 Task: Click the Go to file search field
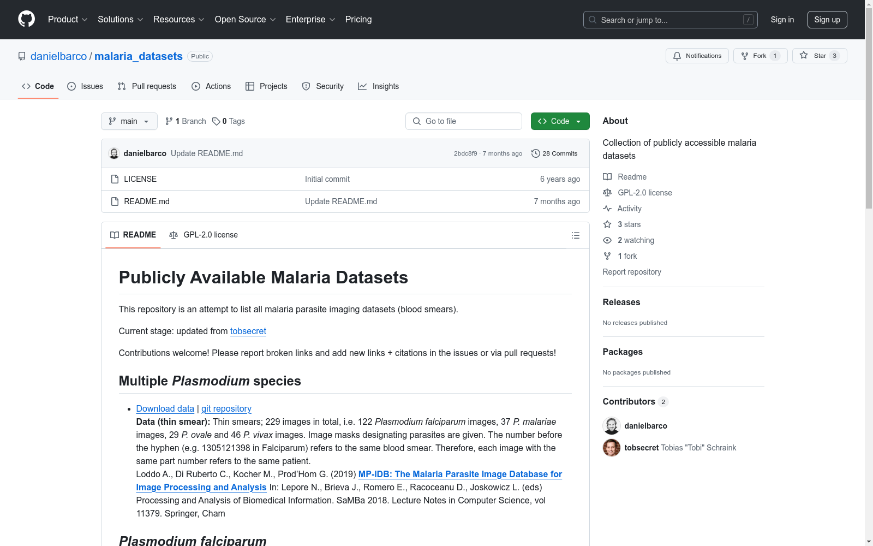464,121
